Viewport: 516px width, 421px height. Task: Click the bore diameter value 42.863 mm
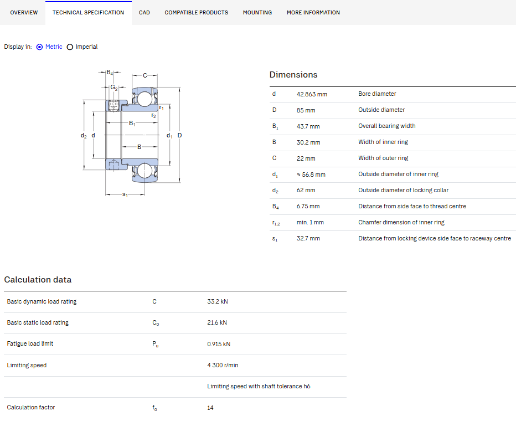coord(312,94)
